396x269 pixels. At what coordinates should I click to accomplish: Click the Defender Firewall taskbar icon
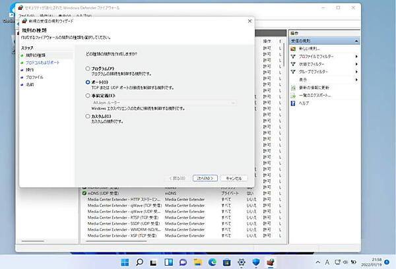271,262
